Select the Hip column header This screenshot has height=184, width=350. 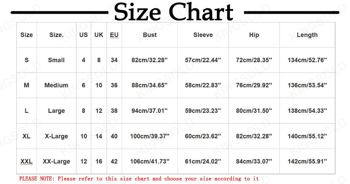(x=254, y=35)
